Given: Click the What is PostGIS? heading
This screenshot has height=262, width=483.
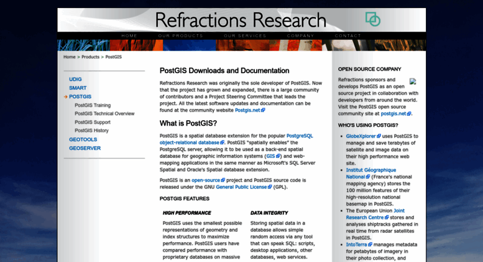Looking at the screenshot, I should 188,123.
